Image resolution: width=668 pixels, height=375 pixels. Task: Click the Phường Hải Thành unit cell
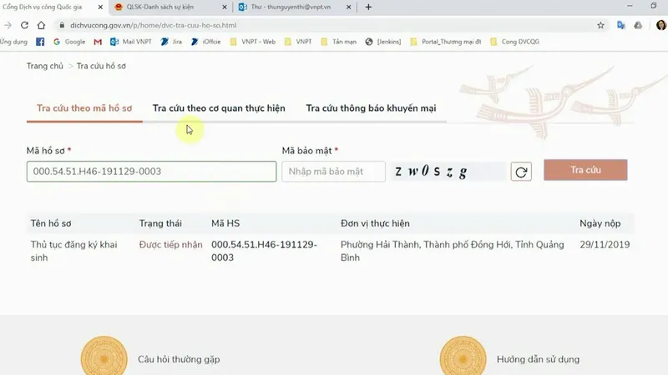coord(452,251)
